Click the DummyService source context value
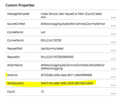This screenshot has width=121, height=101. coord(73,24)
